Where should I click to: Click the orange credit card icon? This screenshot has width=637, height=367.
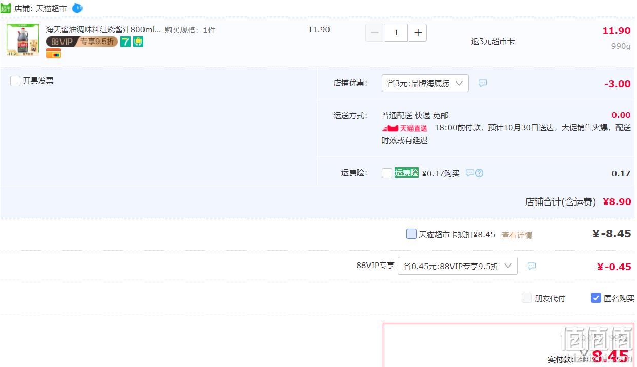[53, 53]
